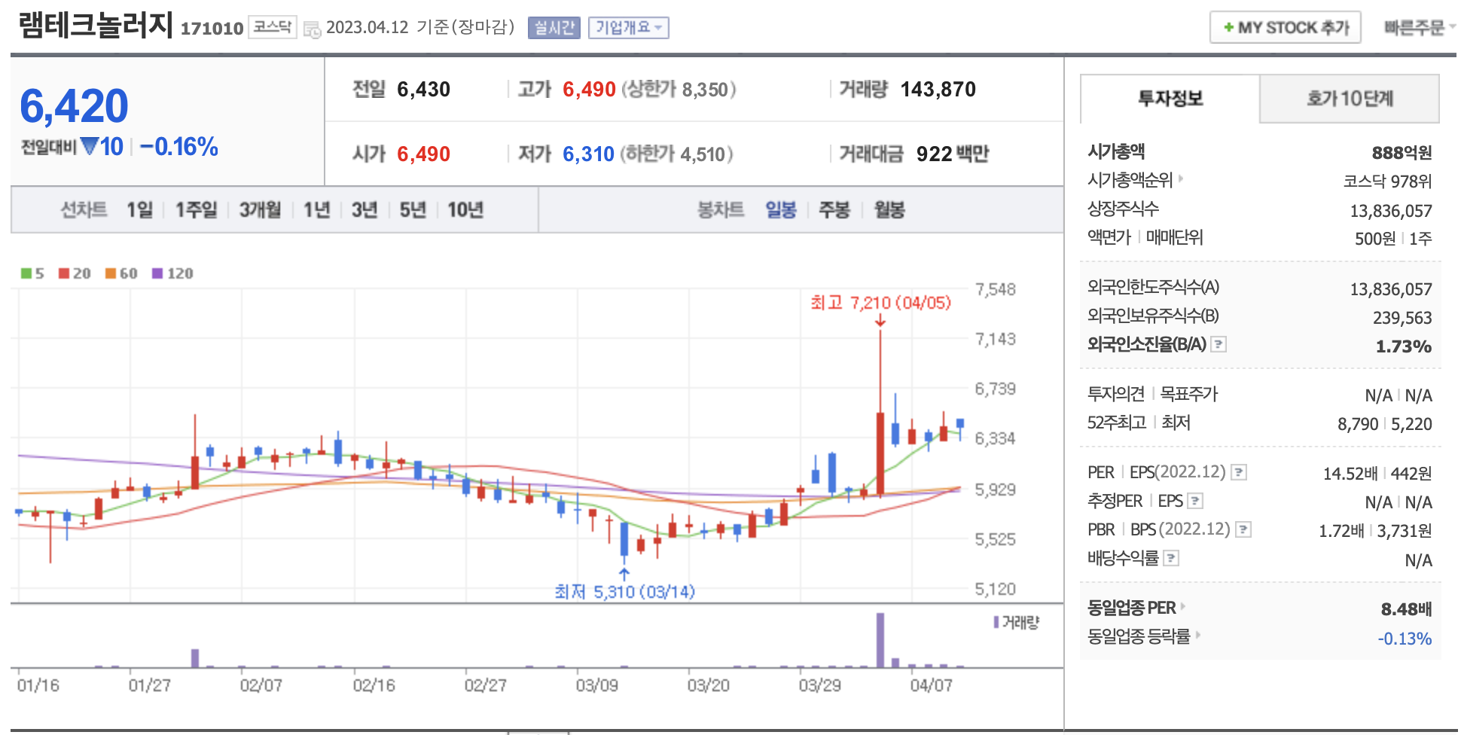Expand the 빠른주문 quick order dropdown
Image resolution: width=1461 pixels, height=735 pixels.
tap(1418, 28)
